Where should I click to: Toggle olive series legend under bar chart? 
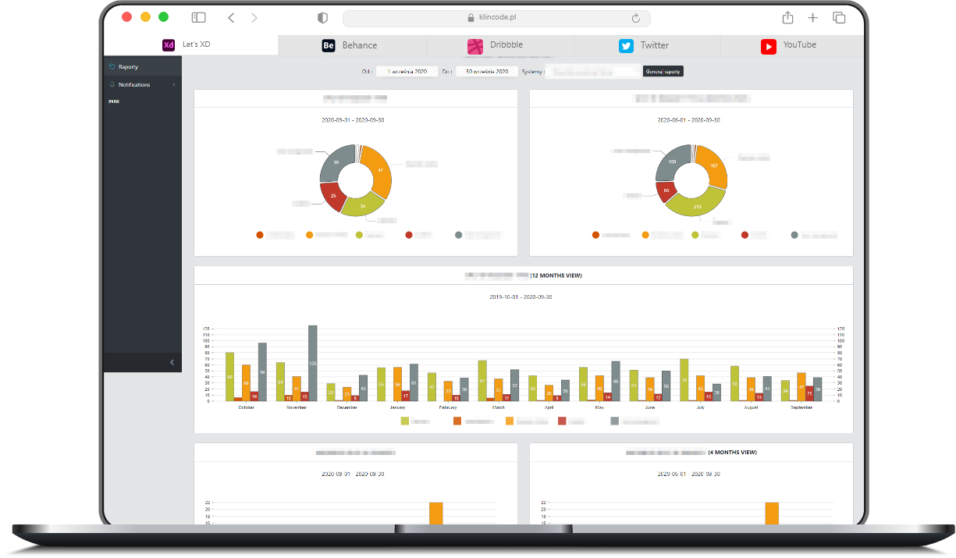point(405,421)
